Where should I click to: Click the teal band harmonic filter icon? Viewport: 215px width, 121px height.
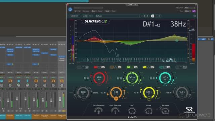161,67
